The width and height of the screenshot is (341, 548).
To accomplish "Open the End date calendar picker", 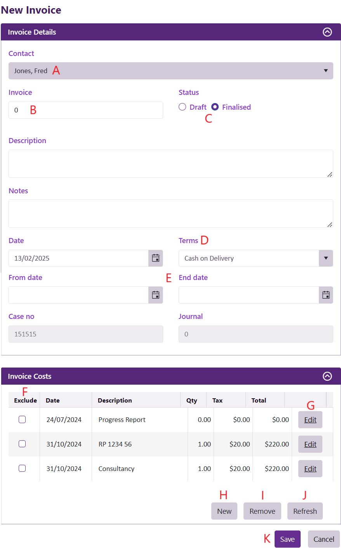I will 326,295.
